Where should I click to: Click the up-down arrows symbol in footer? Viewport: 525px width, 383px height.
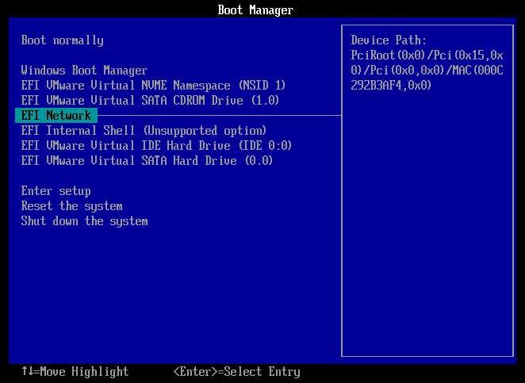pyautogui.click(x=27, y=372)
